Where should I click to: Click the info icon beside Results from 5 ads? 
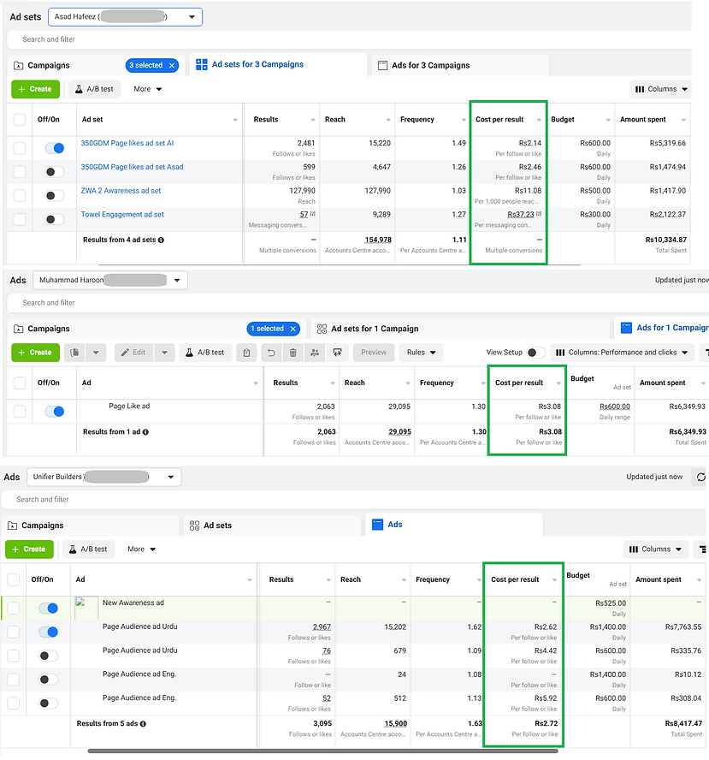[x=143, y=724]
